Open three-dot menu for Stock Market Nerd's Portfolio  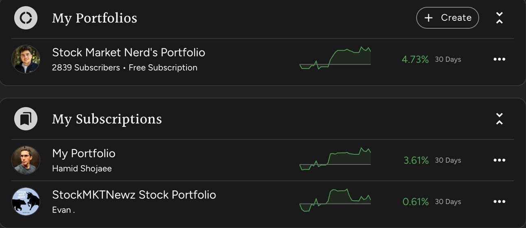[499, 59]
